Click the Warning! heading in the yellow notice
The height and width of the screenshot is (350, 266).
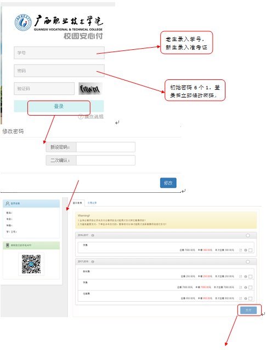pyautogui.click(x=83, y=216)
